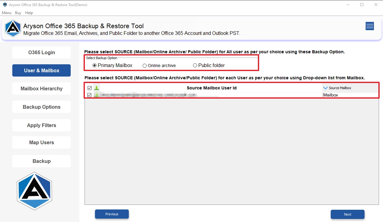Go back with the Previous button
This screenshot has height=222, width=383.
pyautogui.click(x=112, y=214)
